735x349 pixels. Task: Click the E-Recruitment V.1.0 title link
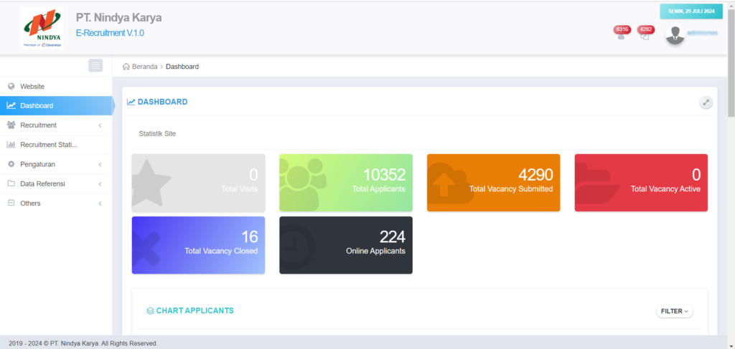(114, 33)
